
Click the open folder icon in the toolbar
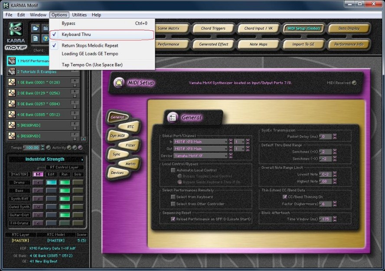(x=35, y=28)
